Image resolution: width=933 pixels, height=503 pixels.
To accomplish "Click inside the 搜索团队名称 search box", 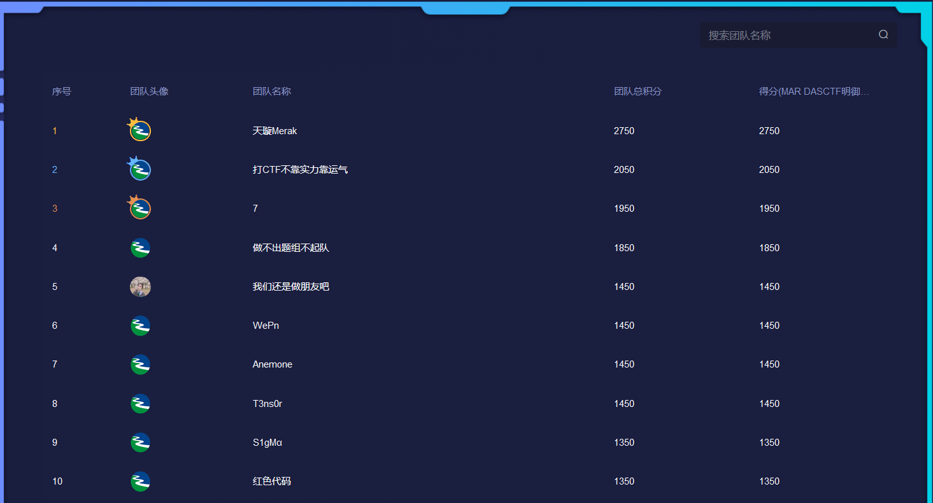I will pos(783,34).
